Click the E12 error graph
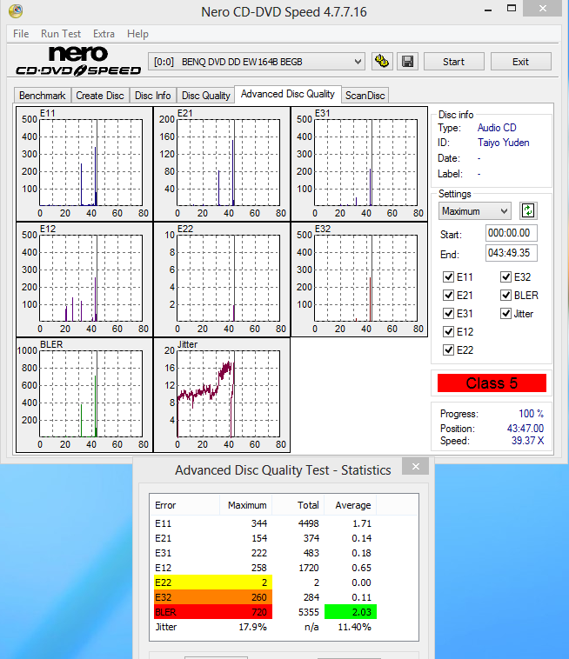 click(x=84, y=279)
